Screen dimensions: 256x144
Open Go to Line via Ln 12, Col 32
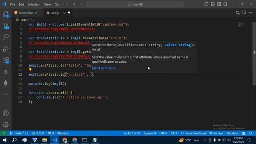(x=132, y=133)
